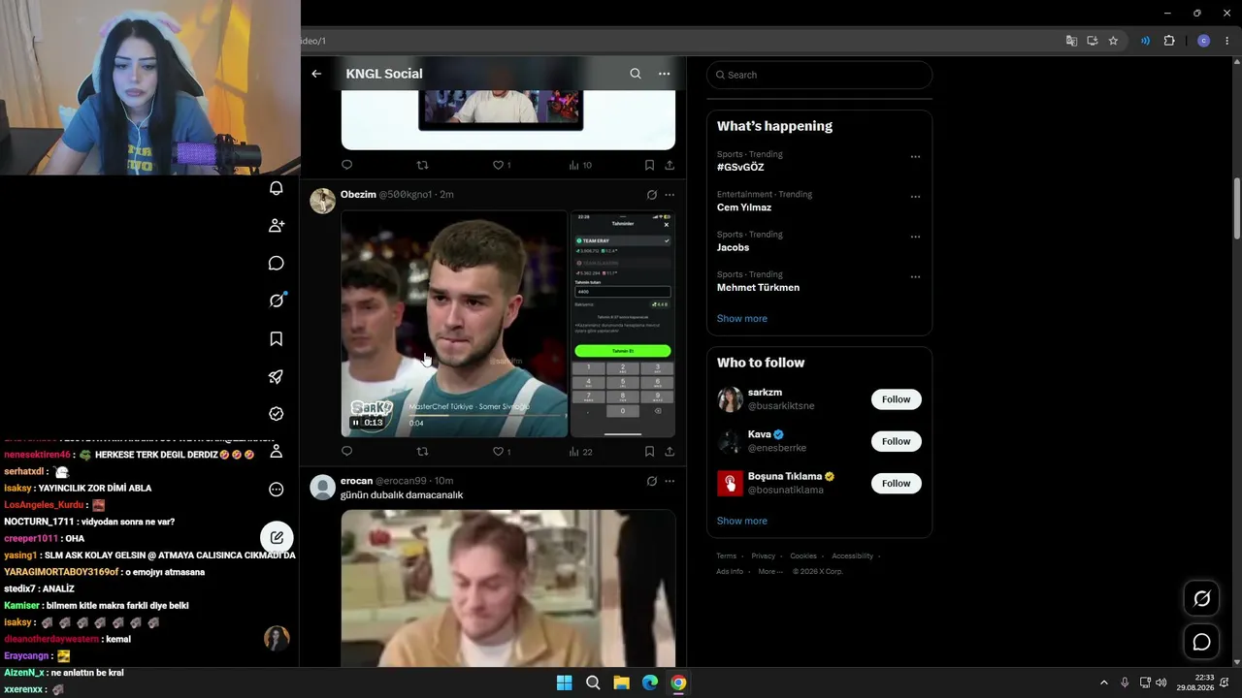
Task: Share the top post above Obezim
Action: [670, 165]
